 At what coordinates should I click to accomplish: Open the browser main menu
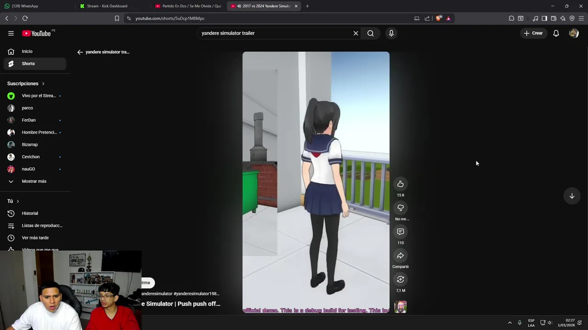point(581,18)
